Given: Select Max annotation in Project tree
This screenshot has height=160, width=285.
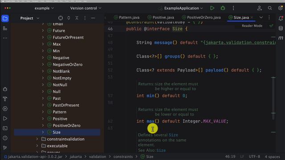Looking at the screenshot, I should [x=57, y=44].
